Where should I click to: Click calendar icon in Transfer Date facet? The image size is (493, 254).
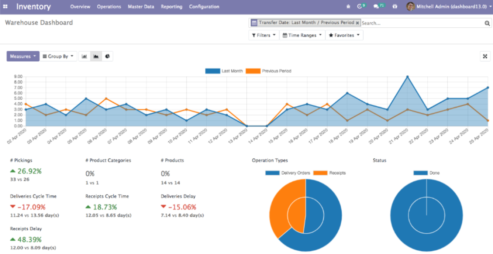[254, 23]
